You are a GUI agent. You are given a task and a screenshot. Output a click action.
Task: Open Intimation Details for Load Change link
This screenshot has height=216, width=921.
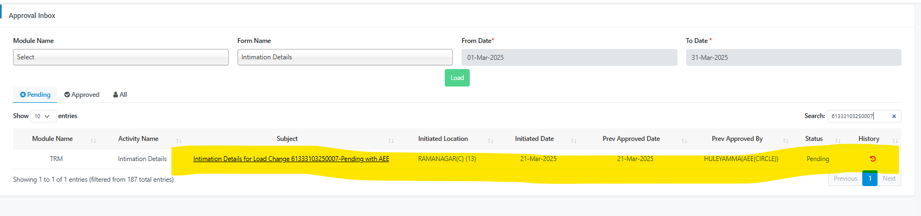[291, 159]
